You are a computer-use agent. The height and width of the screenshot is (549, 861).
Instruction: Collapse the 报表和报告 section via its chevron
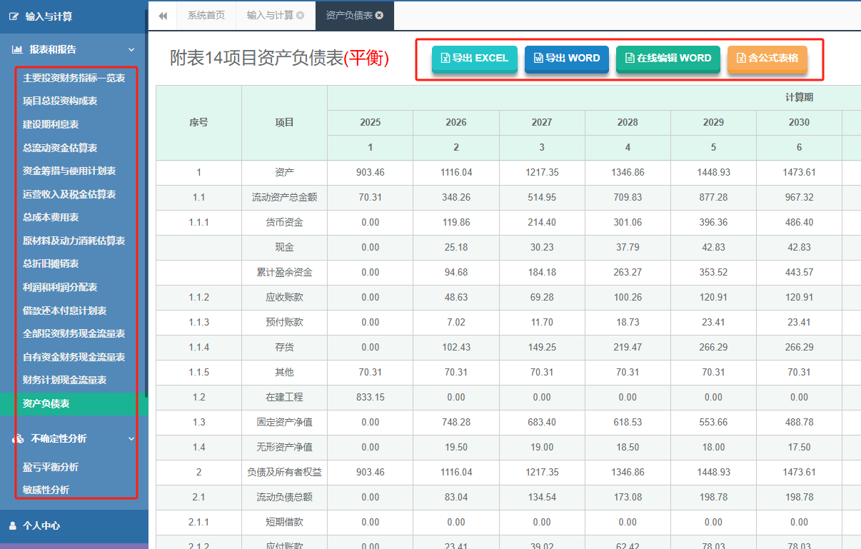[131, 49]
